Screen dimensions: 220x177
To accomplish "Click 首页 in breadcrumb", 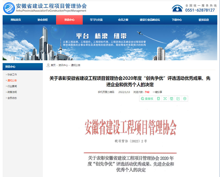I will [x=53, y=65].
